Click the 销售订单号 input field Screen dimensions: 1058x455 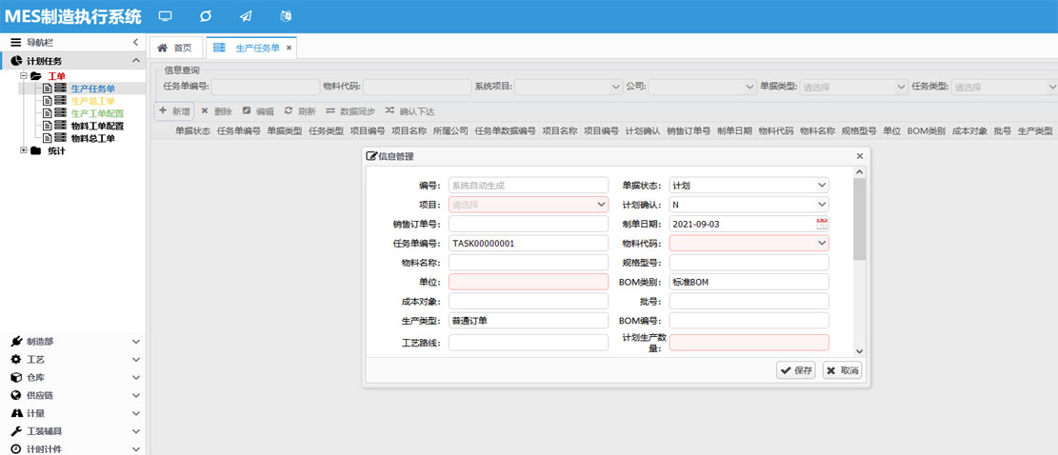pos(528,224)
